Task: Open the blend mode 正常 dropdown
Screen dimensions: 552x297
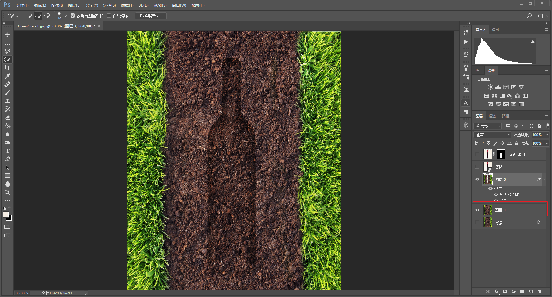Action: click(493, 135)
